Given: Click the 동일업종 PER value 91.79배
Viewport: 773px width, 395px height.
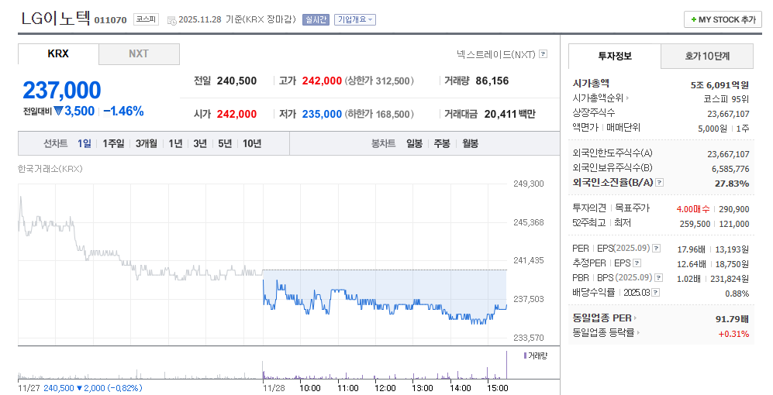Looking at the screenshot, I should [x=732, y=319].
